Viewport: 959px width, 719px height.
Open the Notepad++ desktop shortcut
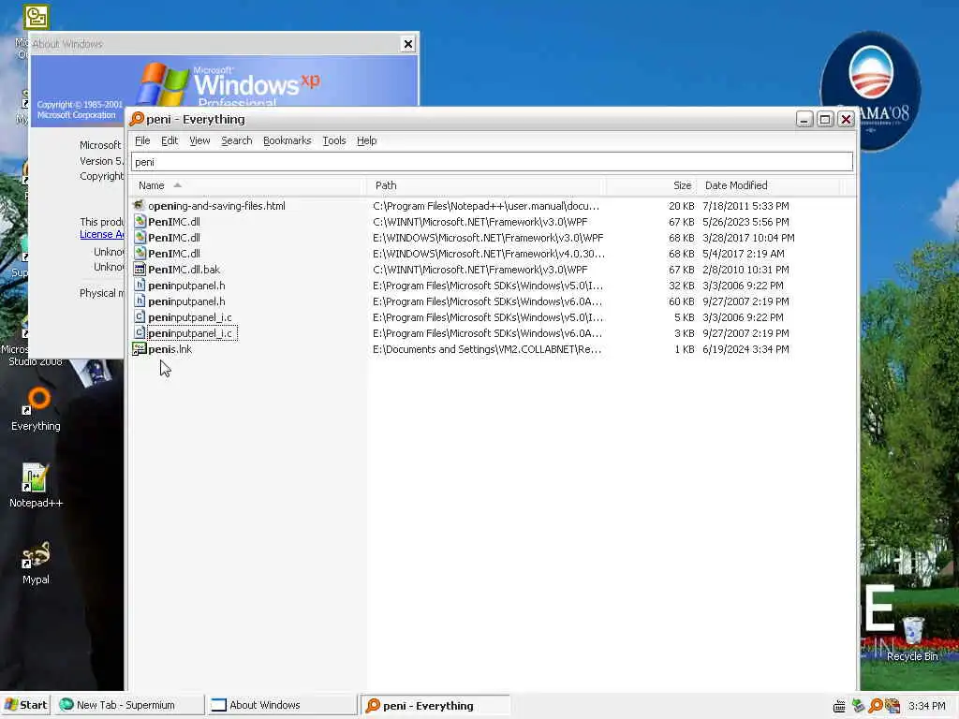pos(36,486)
